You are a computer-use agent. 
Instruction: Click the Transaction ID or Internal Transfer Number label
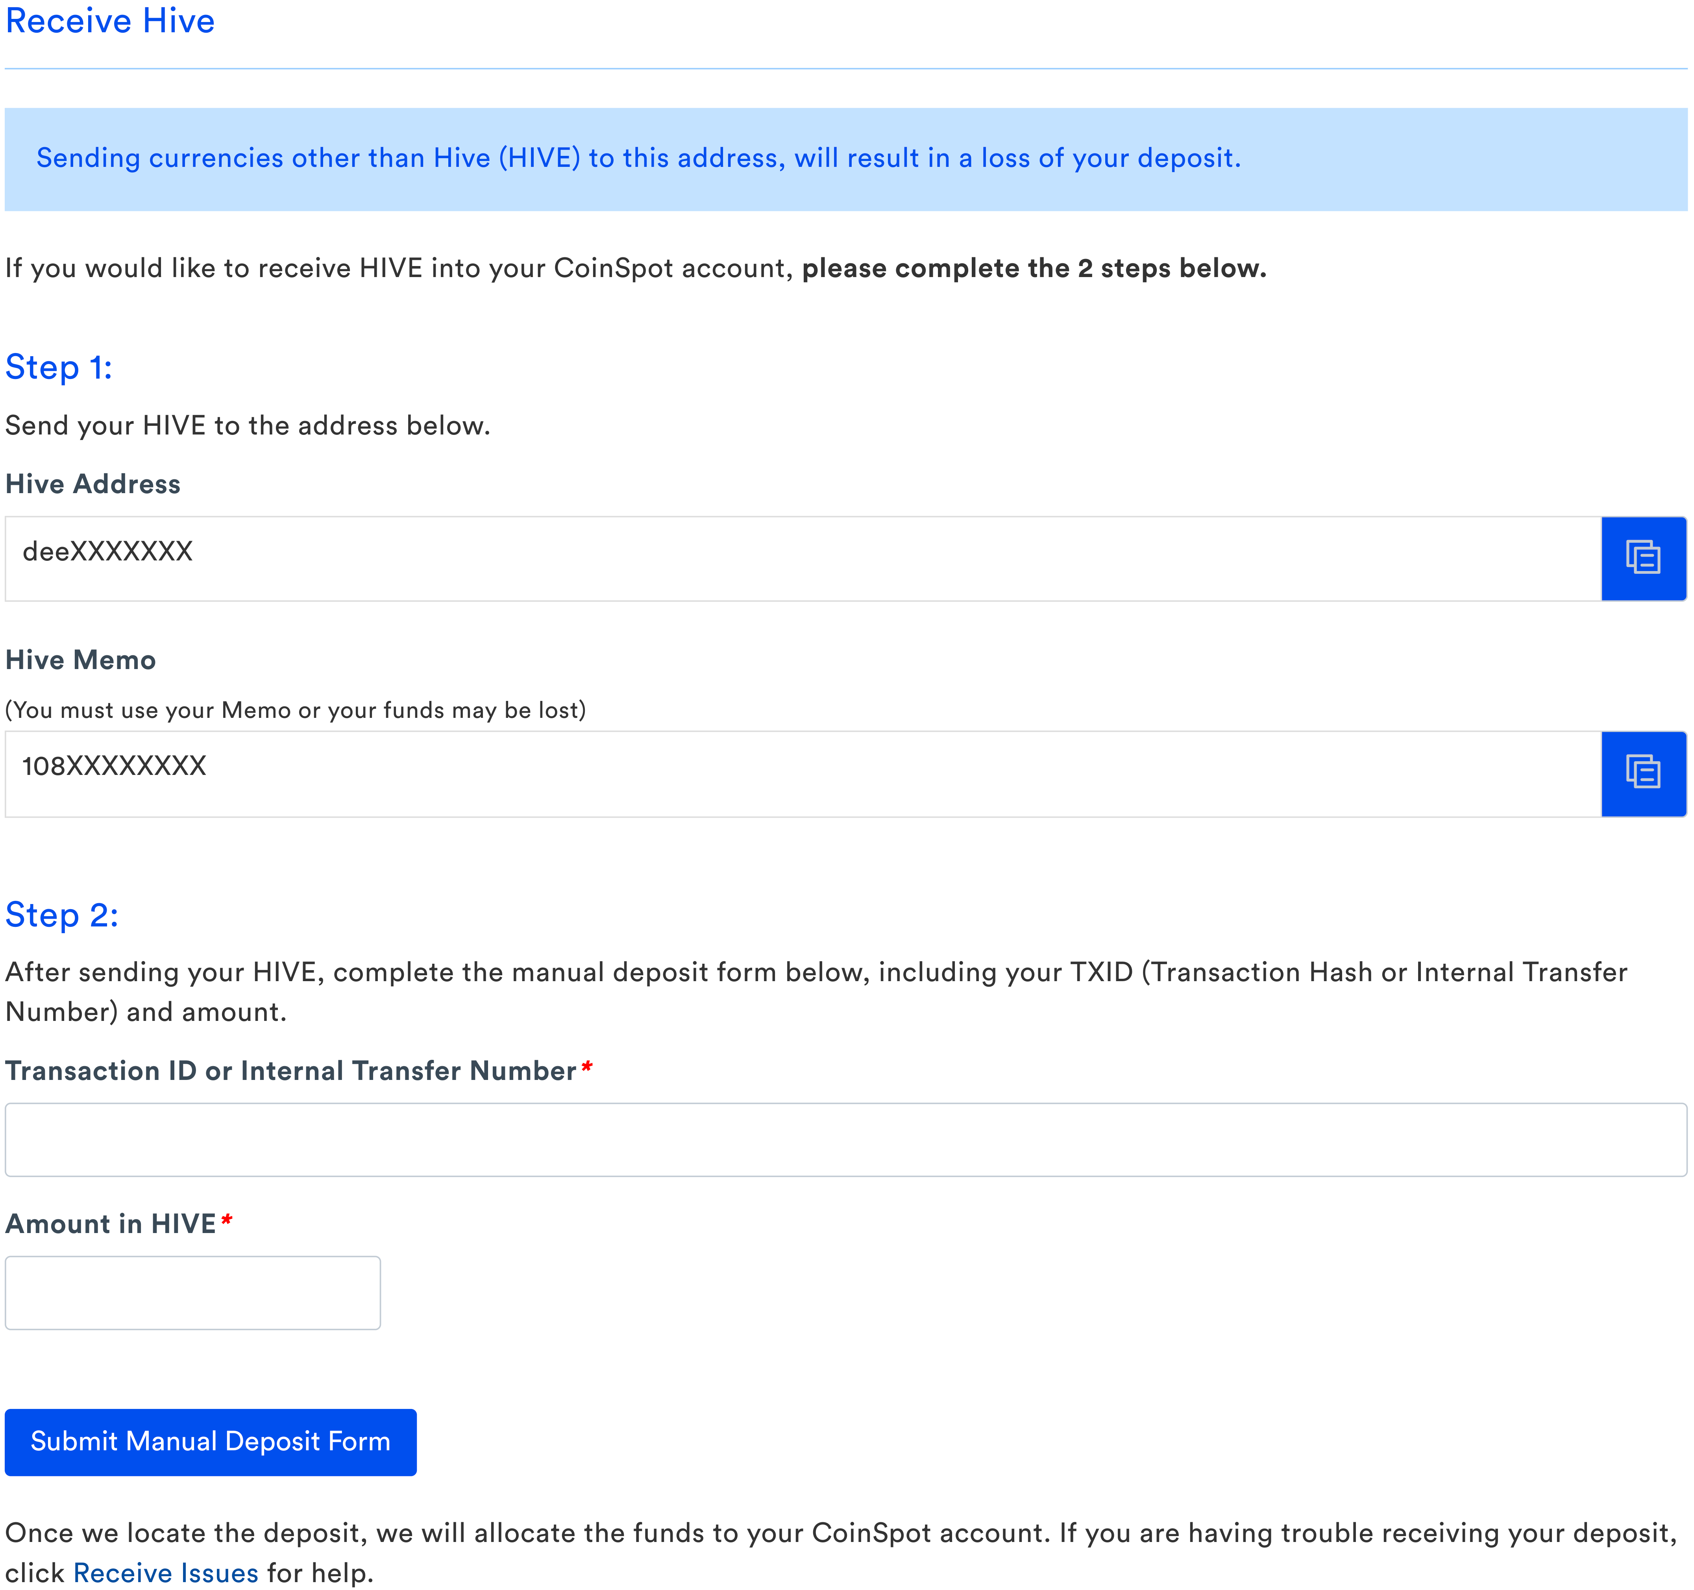tap(291, 1070)
